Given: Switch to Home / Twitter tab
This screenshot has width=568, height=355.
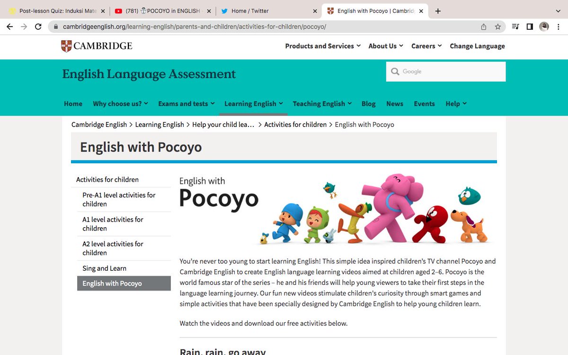Looking at the screenshot, I should click(x=268, y=11).
